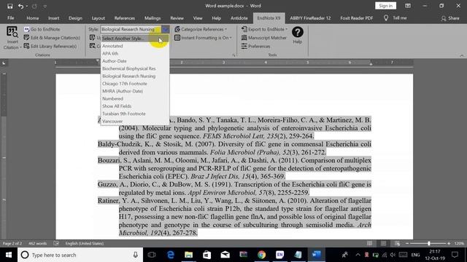This screenshot has height=262, width=467.
Task: Open Edit & Manage Citation(s)
Action: tap(52, 38)
